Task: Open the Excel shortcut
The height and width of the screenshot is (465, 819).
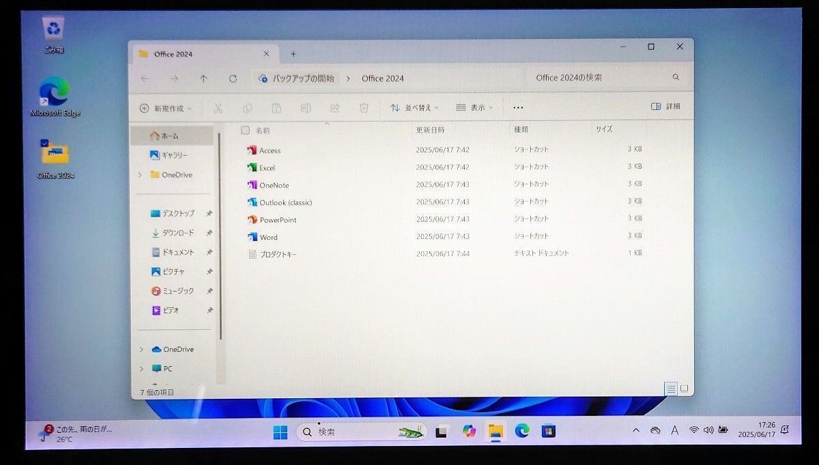Action: click(x=261, y=167)
